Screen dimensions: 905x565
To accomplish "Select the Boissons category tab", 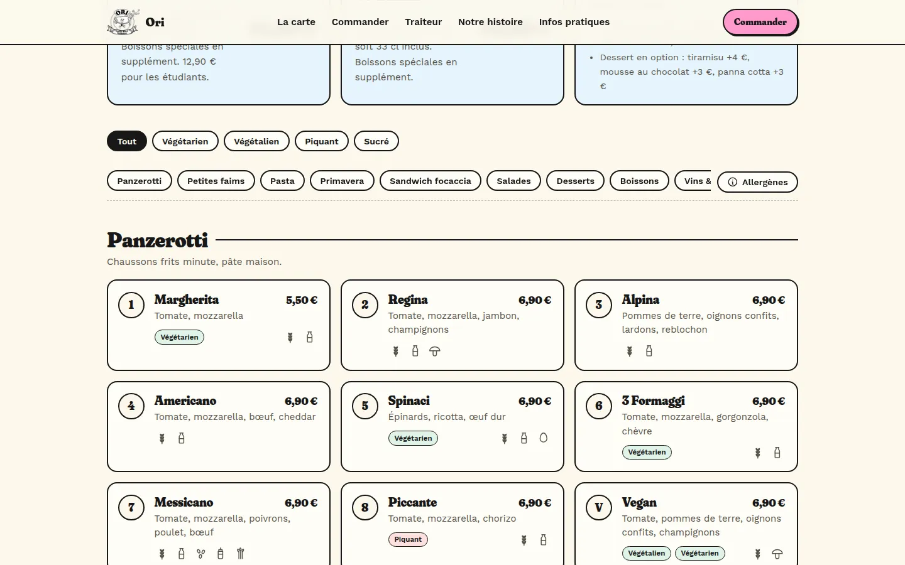I will point(639,181).
